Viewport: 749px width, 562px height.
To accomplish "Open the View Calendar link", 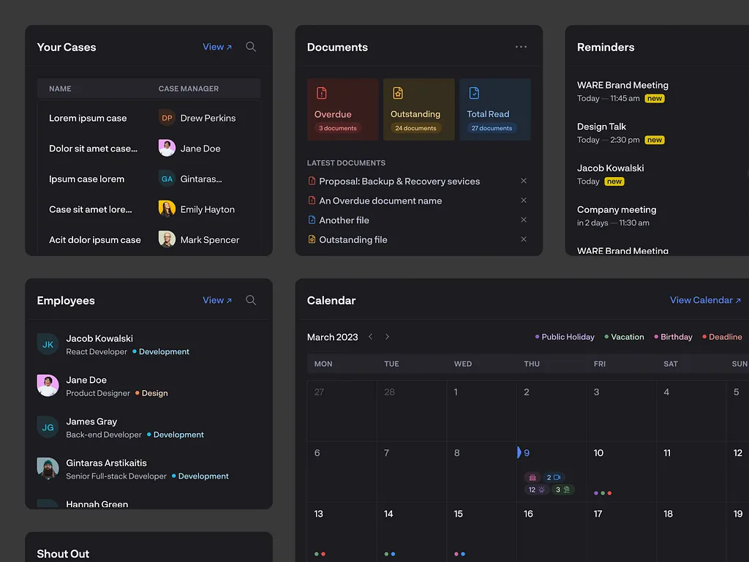I will 705,300.
